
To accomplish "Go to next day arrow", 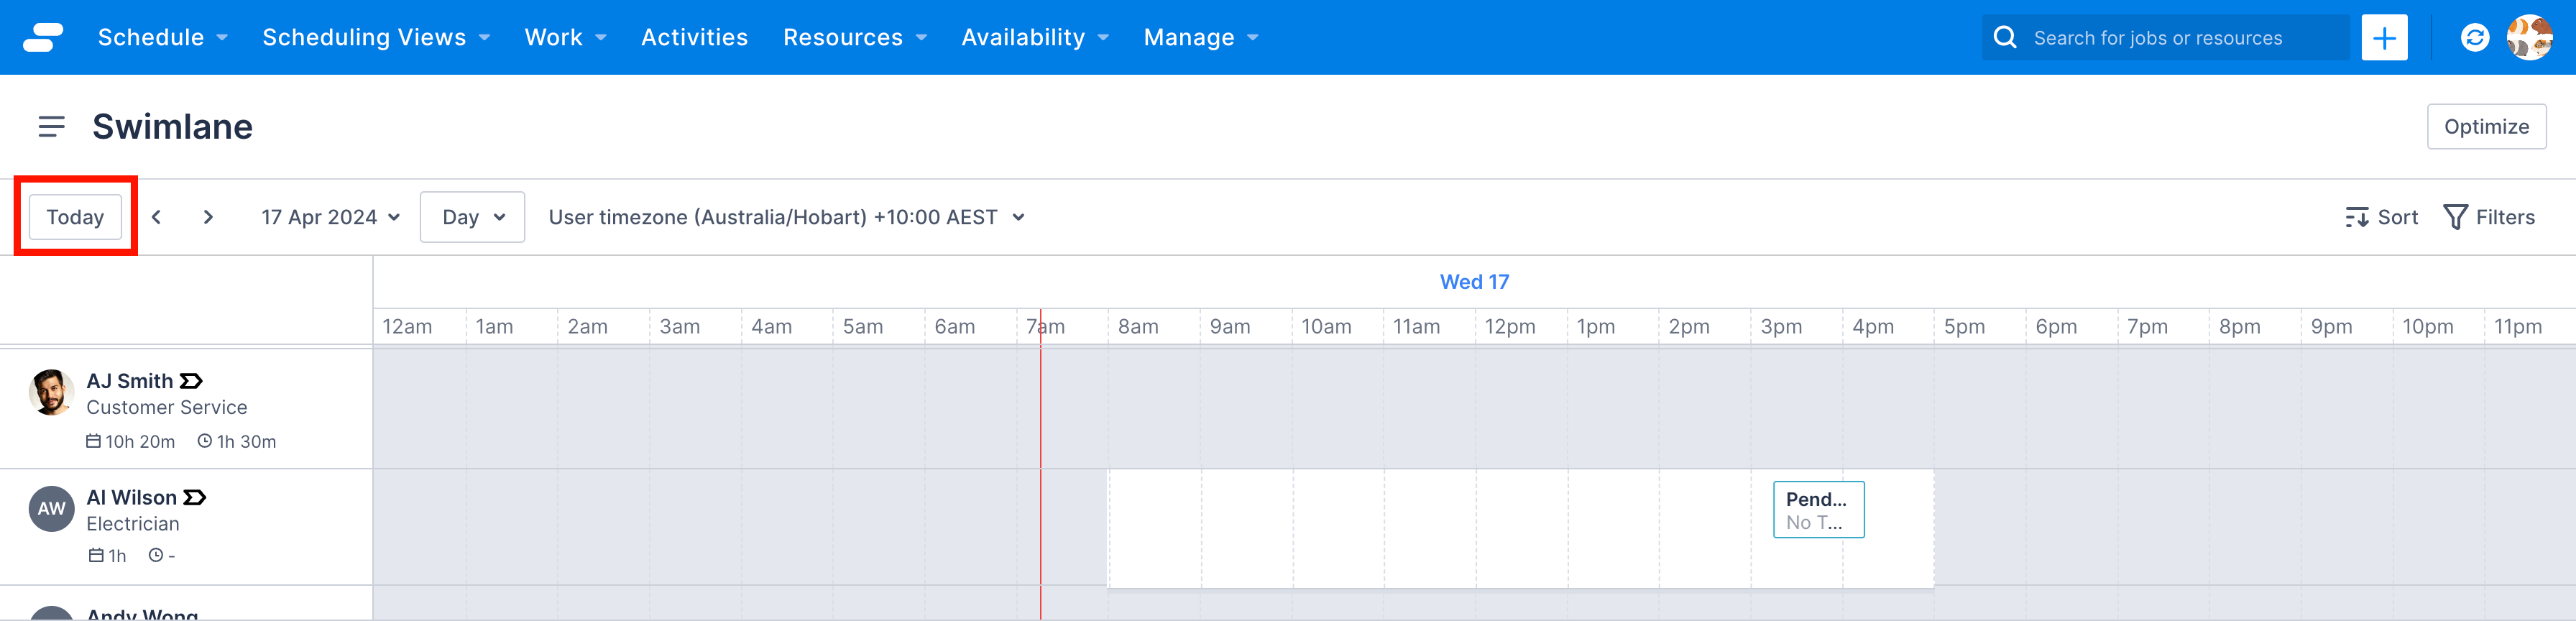I will (x=208, y=217).
